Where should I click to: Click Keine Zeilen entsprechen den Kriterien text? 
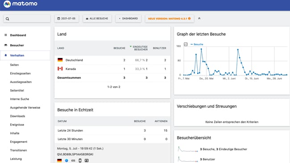232,122
